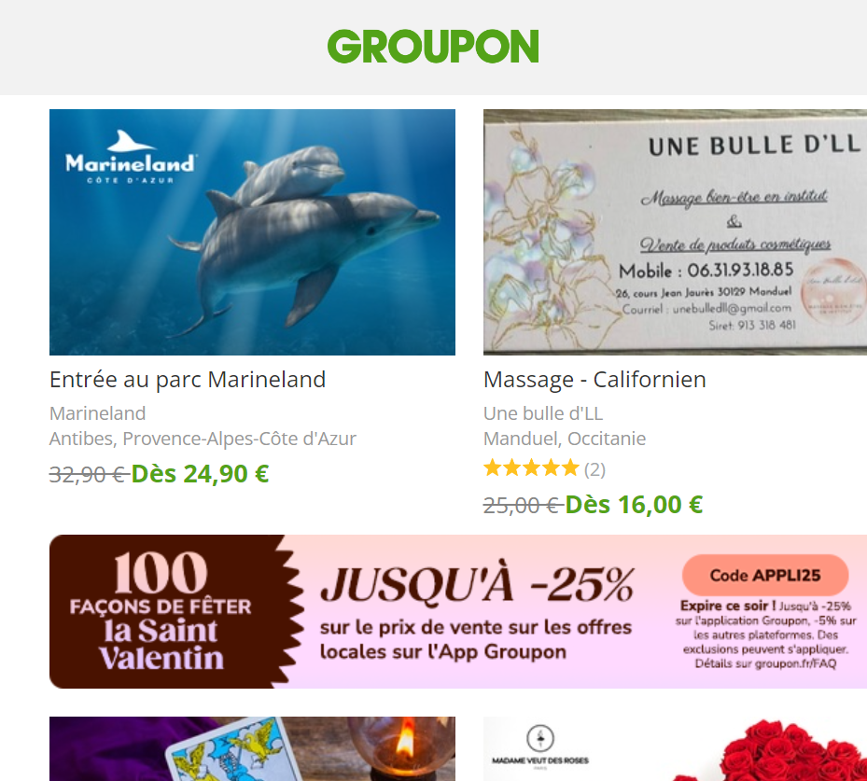Screen dimensions: 867x781
Task: Click the Manduel, Occitanie location text
Action: 565,439
